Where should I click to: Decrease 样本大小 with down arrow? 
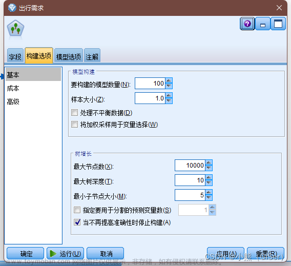(169, 100)
